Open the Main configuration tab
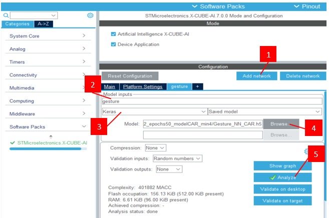329x218 pixels. click(110, 86)
